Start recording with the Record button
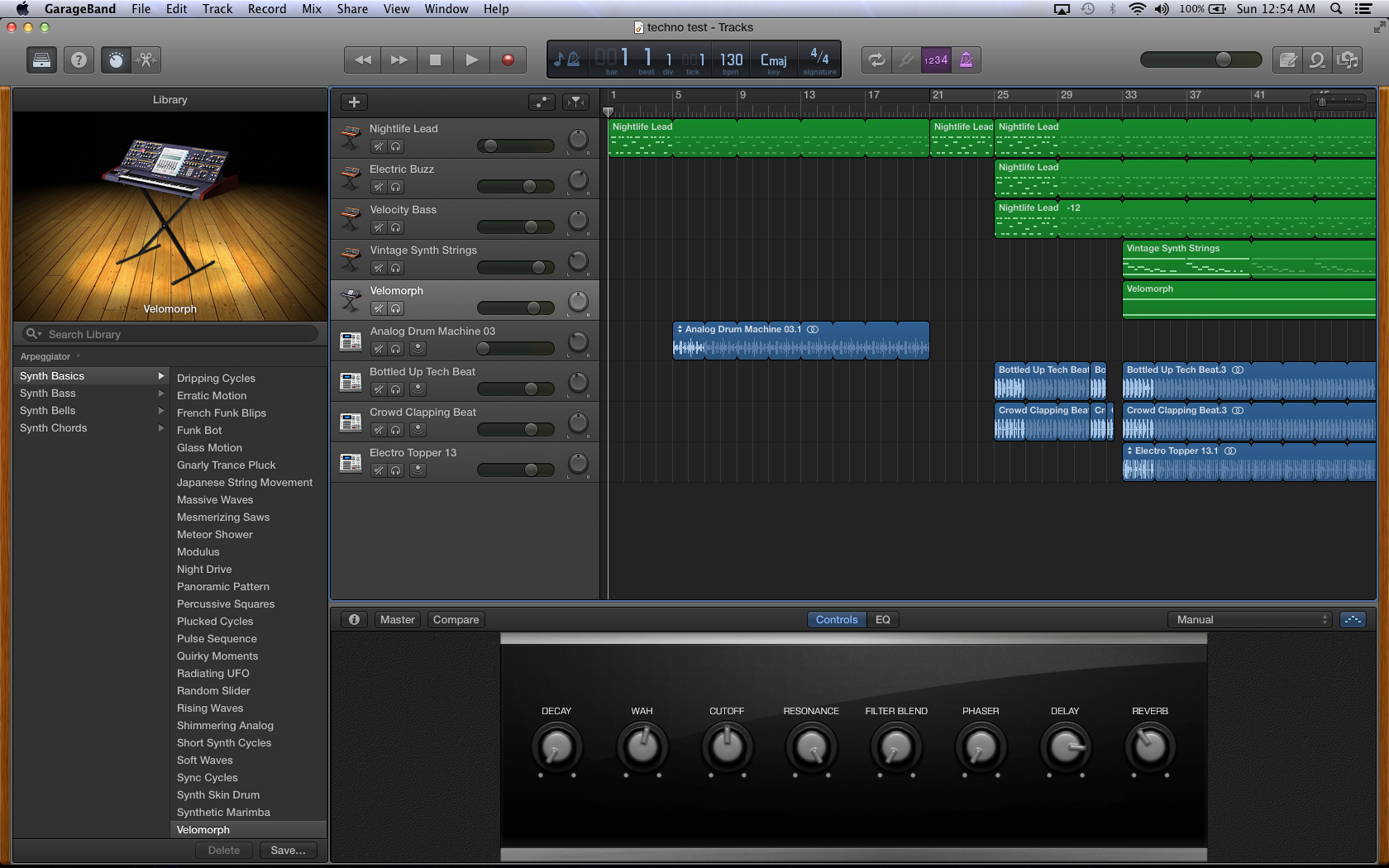Screen dimensions: 1389x868 508,60
